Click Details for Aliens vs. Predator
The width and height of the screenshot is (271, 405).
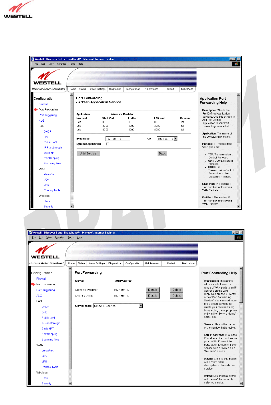point(153,290)
